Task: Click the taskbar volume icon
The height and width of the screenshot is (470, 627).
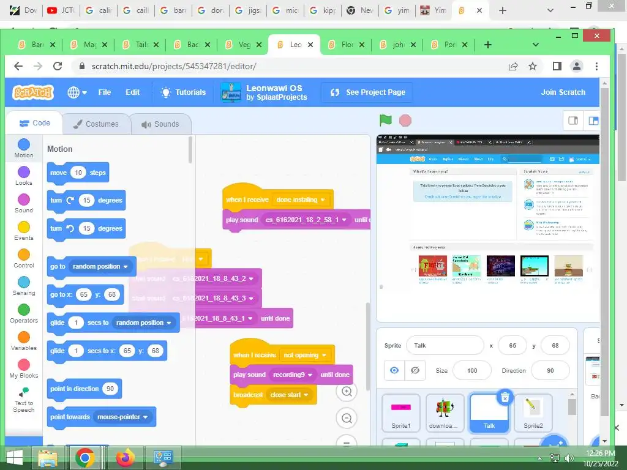Action: pos(569,458)
